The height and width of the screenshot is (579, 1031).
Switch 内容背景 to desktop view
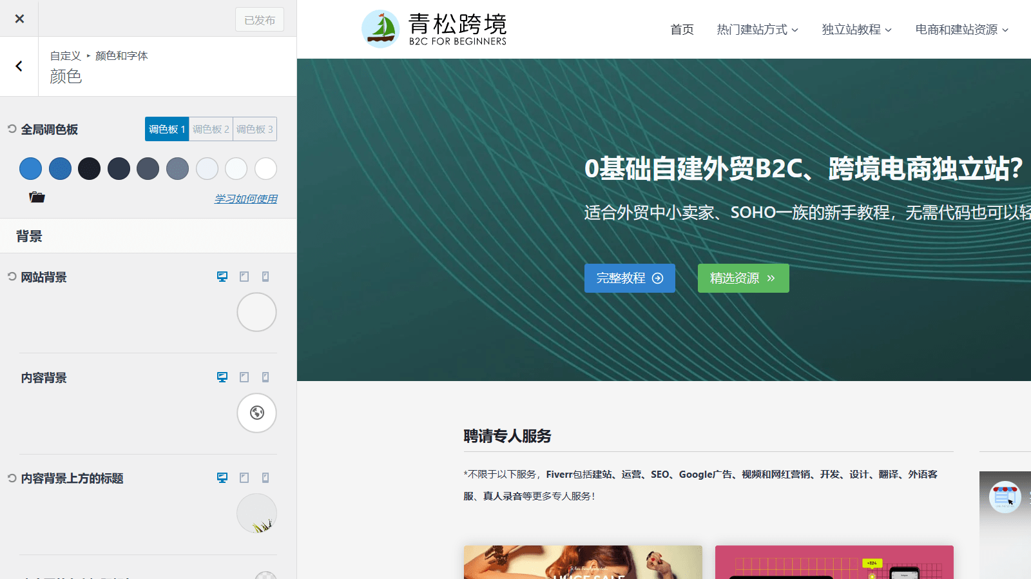[x=222, y=377]
